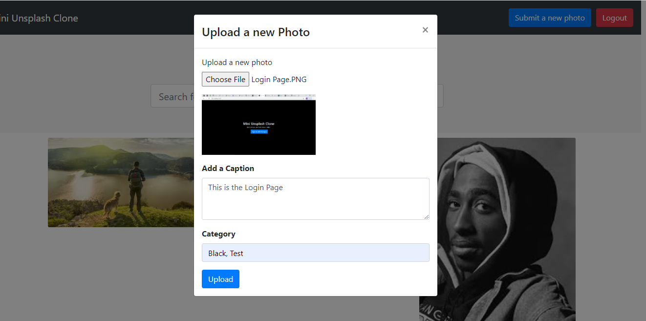Click the modal title Upload a new Photo
The image size is (646, 321).
coord(256,32)
